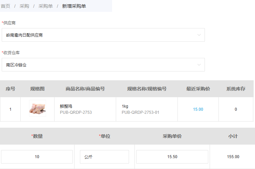This screenshot has width=255, height=169.
Task: Click the 数量 input showing 10
Action: [37, 157]
